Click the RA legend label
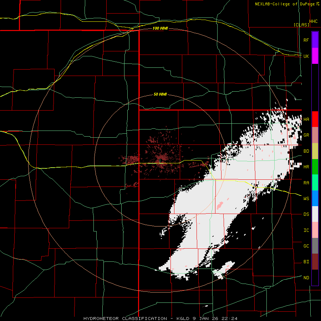Image resolution: width=321 pixels, height=321 pixels. click(306, 183)
